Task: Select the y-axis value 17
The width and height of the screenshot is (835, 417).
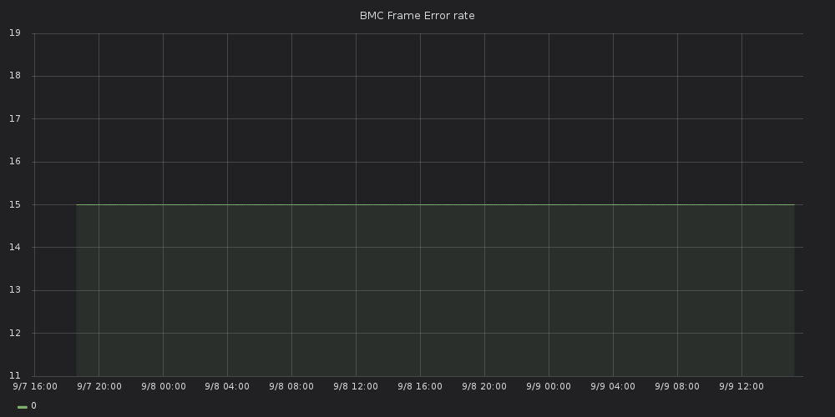Action: (x=14, y=119)
